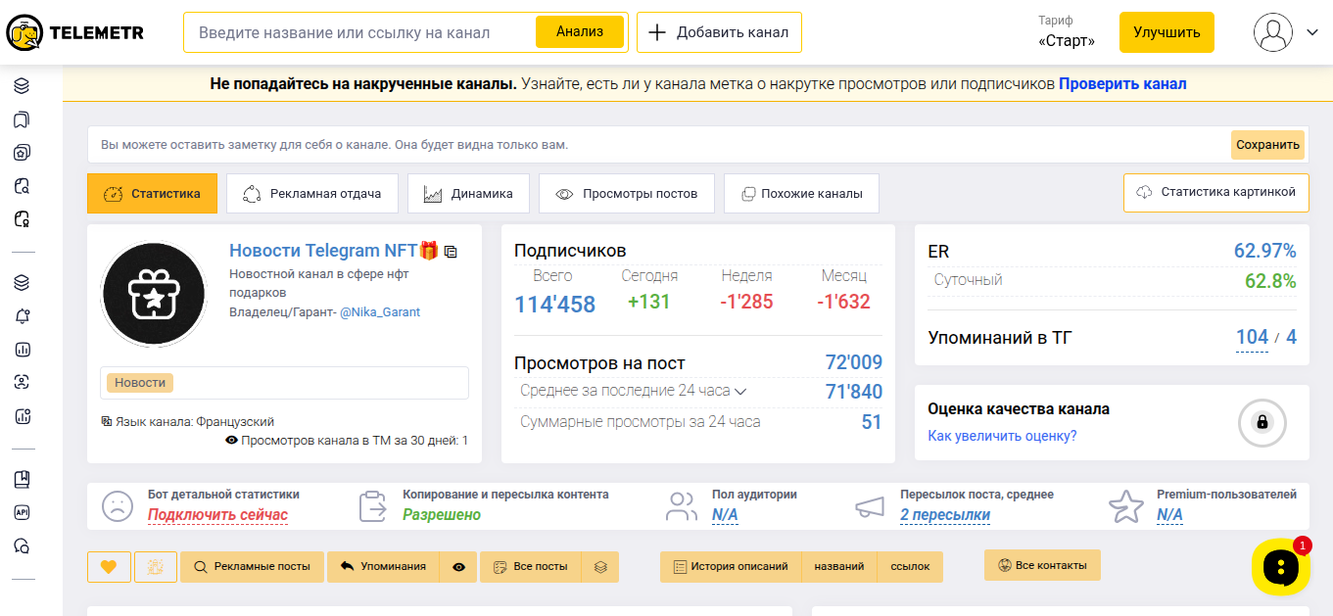Toggle the eye icon next to Упоминания
The width and height of the screenshot is (1333, 616).
(x=458, y=567)
